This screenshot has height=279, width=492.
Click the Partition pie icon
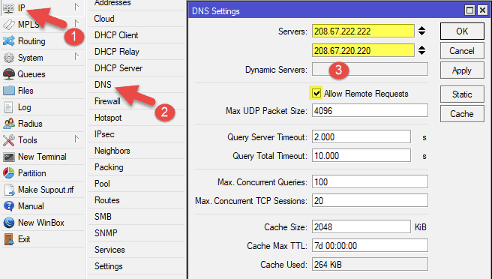tap(8, 173)
